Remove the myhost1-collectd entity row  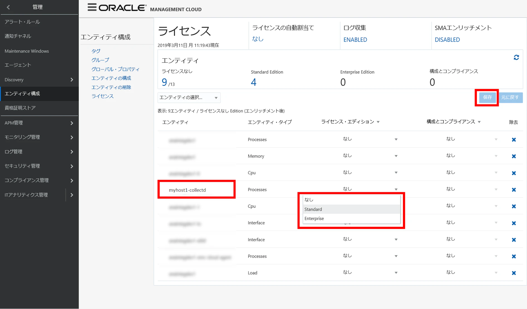(x=514, y=190)
